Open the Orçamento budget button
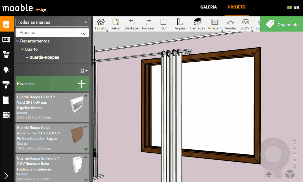The width and height of the screenshot is (303, 182). point(281,24)
